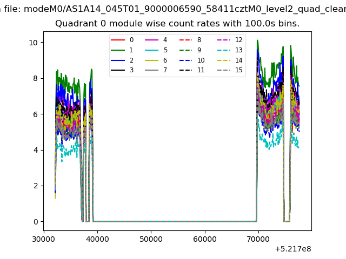Click the dashed yellow legend entry 14
This screenshot has height=259, width=346.
point(223,60)
